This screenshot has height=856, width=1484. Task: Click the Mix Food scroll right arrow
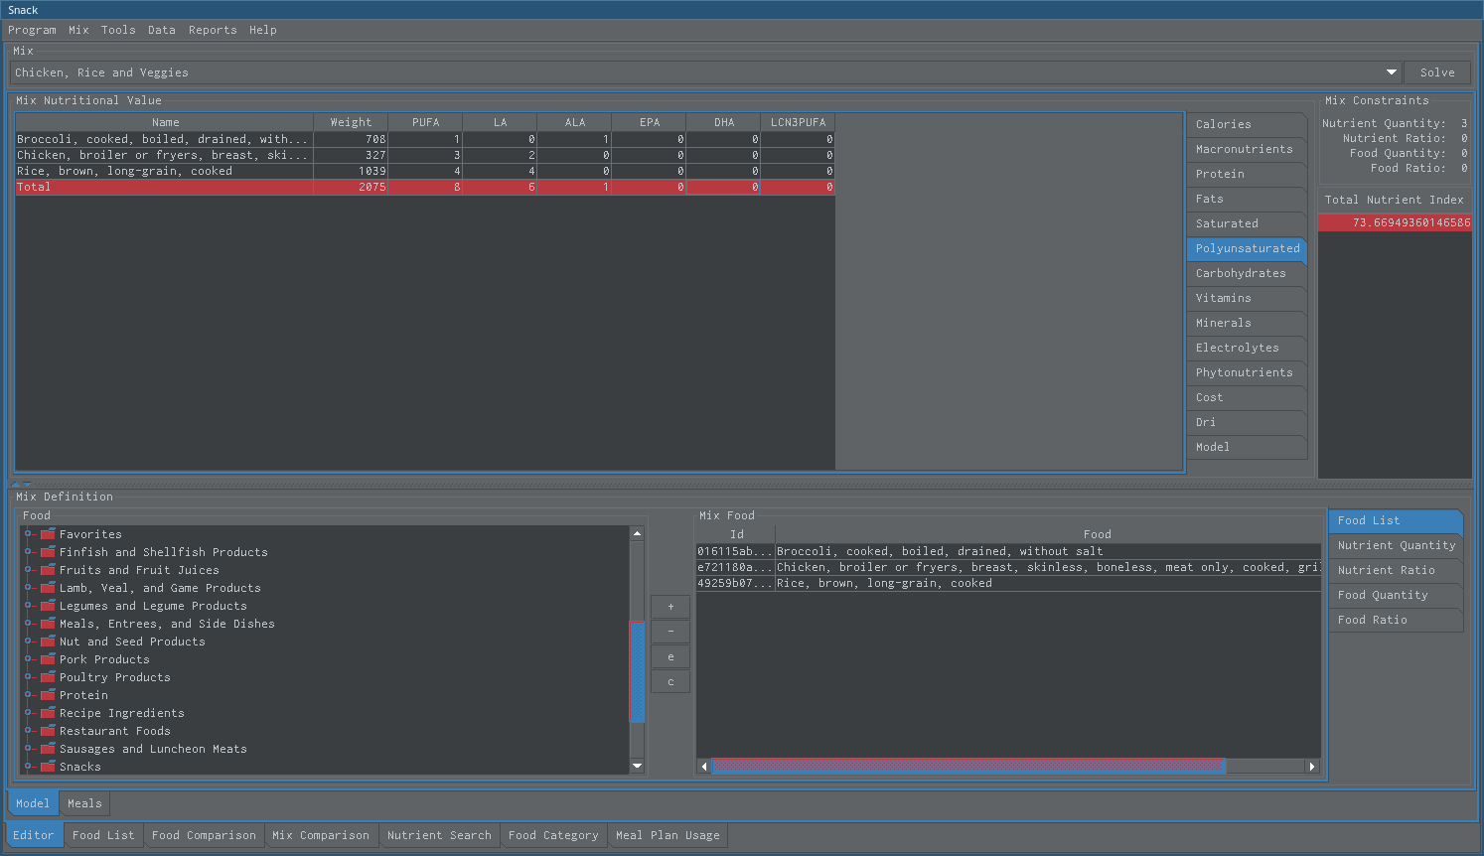(x=1312, y=766)
